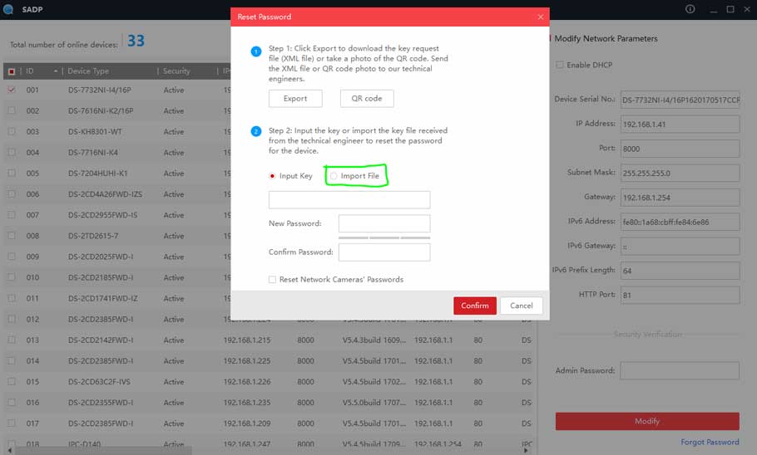Focus the New Password input field
The image size is (757, 455).
[383, 223]
